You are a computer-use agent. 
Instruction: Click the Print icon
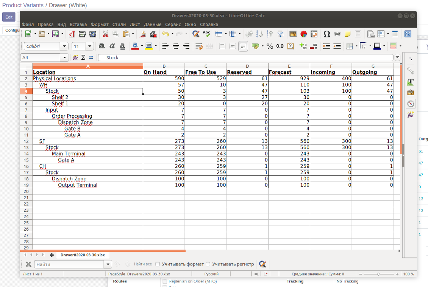point(82,34)
